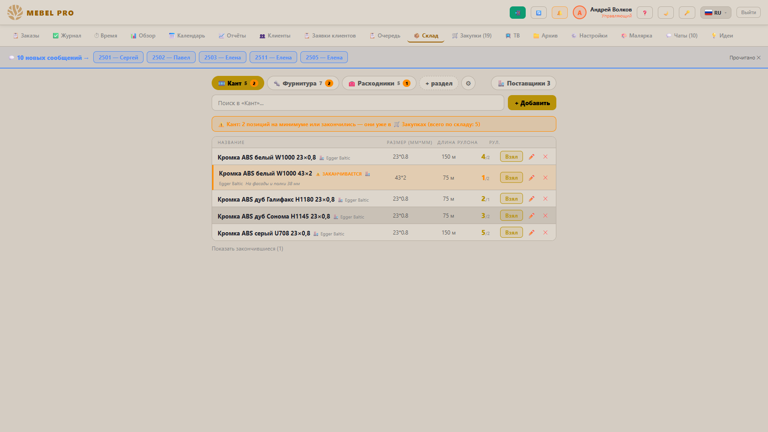The width and height of the screenshot is (768, 432).
Task: Select the Склад tab
Action: (426, 36)
